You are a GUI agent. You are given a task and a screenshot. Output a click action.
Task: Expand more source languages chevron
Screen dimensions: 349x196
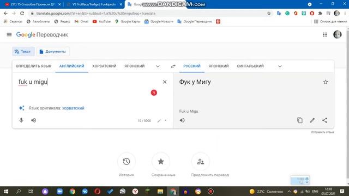click(x=158, y=66)
